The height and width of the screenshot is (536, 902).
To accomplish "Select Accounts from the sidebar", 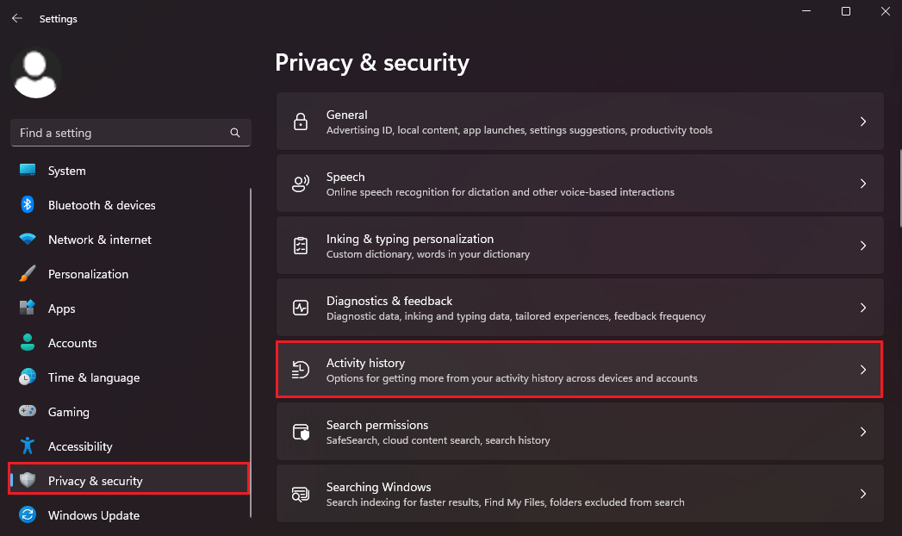I will pos(129,343).
